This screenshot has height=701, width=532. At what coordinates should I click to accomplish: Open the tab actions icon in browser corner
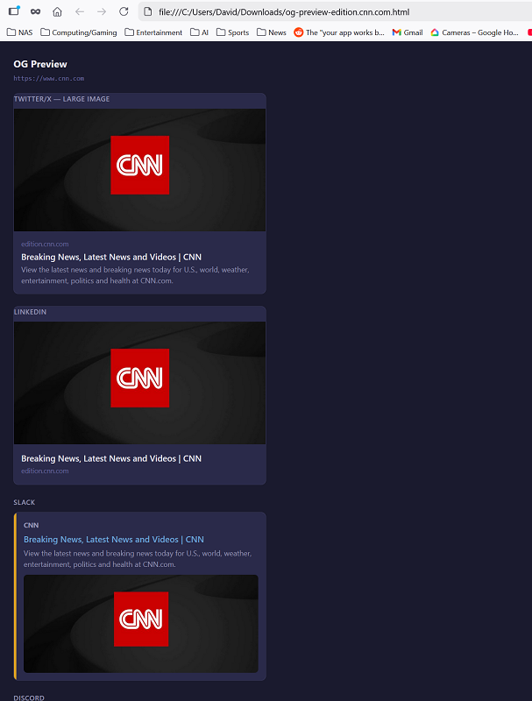click(x=14, y=11)
